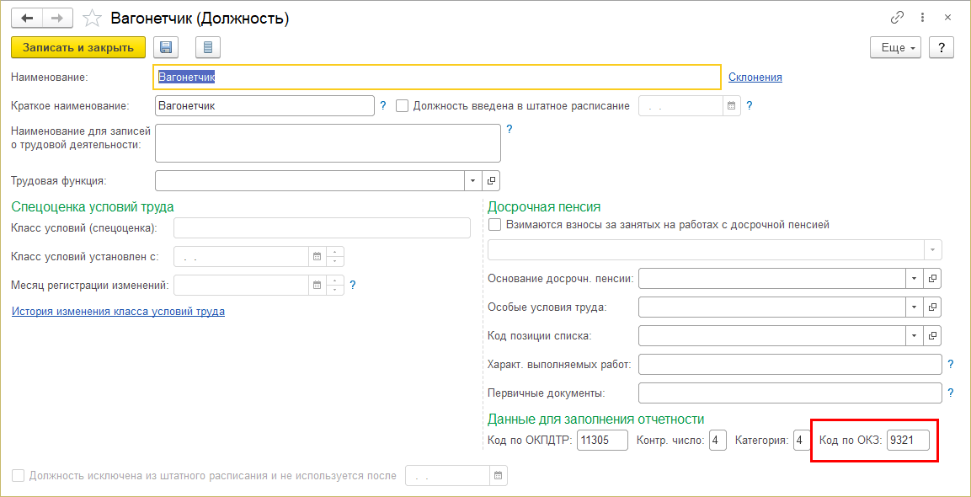Expand the Основание досрочн. пенсии dropdown
The height and width of the screenshot is (497, 971).
914,278
